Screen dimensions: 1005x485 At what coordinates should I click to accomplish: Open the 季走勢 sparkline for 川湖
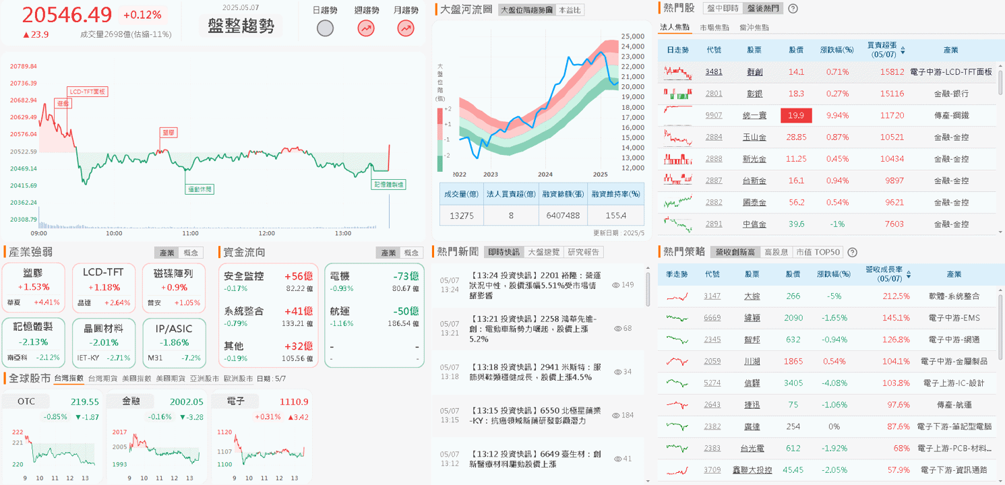click(677, 361)
